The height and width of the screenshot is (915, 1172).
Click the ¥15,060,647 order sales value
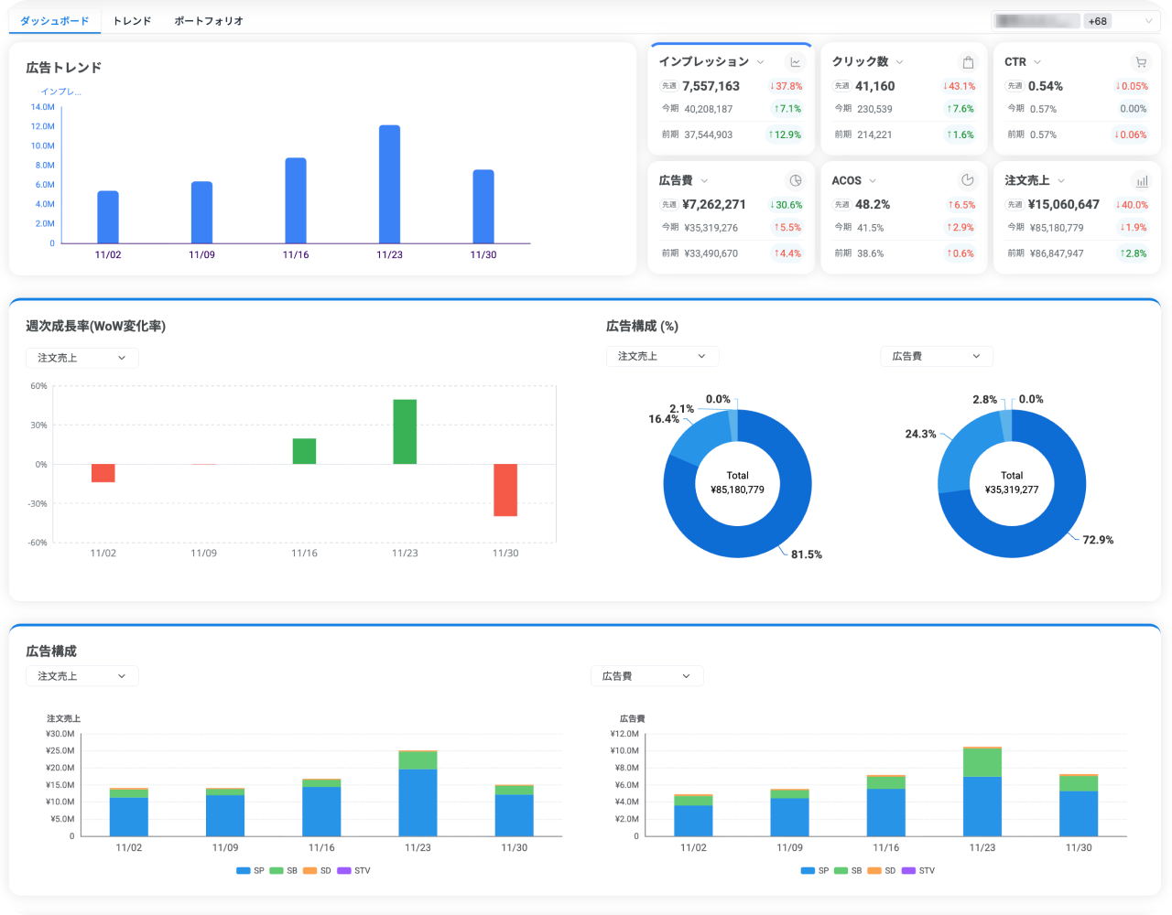click(1064, 205)
